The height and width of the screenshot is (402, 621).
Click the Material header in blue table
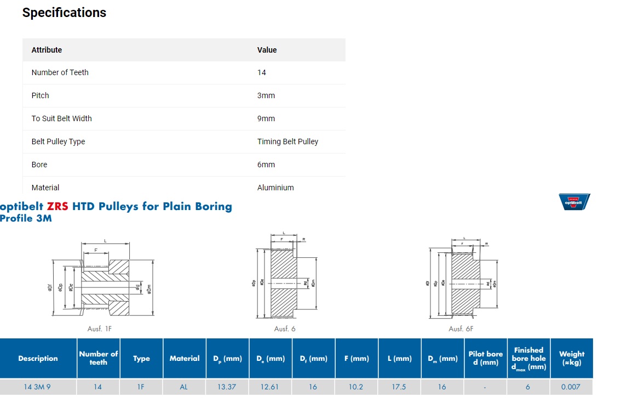[185, 358]
